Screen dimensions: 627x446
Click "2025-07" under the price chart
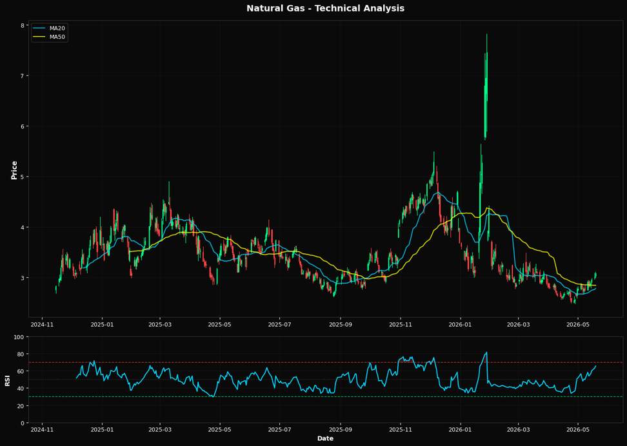279,325
